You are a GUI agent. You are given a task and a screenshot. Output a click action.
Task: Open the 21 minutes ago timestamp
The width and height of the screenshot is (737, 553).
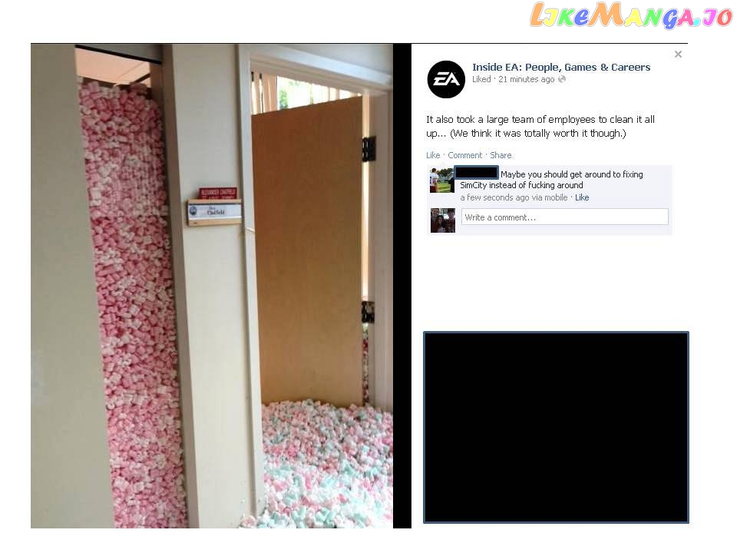point(527,79)
